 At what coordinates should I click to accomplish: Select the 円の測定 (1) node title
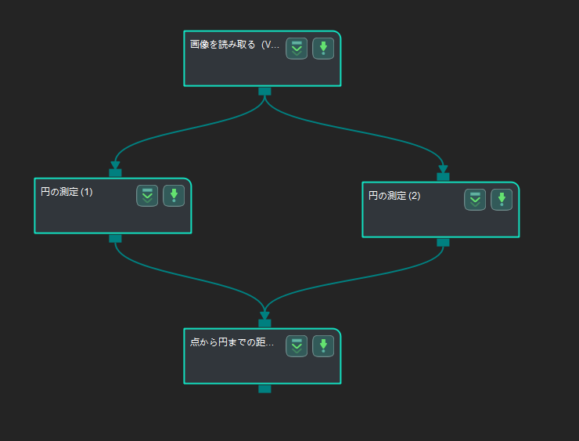pos(67,192)
